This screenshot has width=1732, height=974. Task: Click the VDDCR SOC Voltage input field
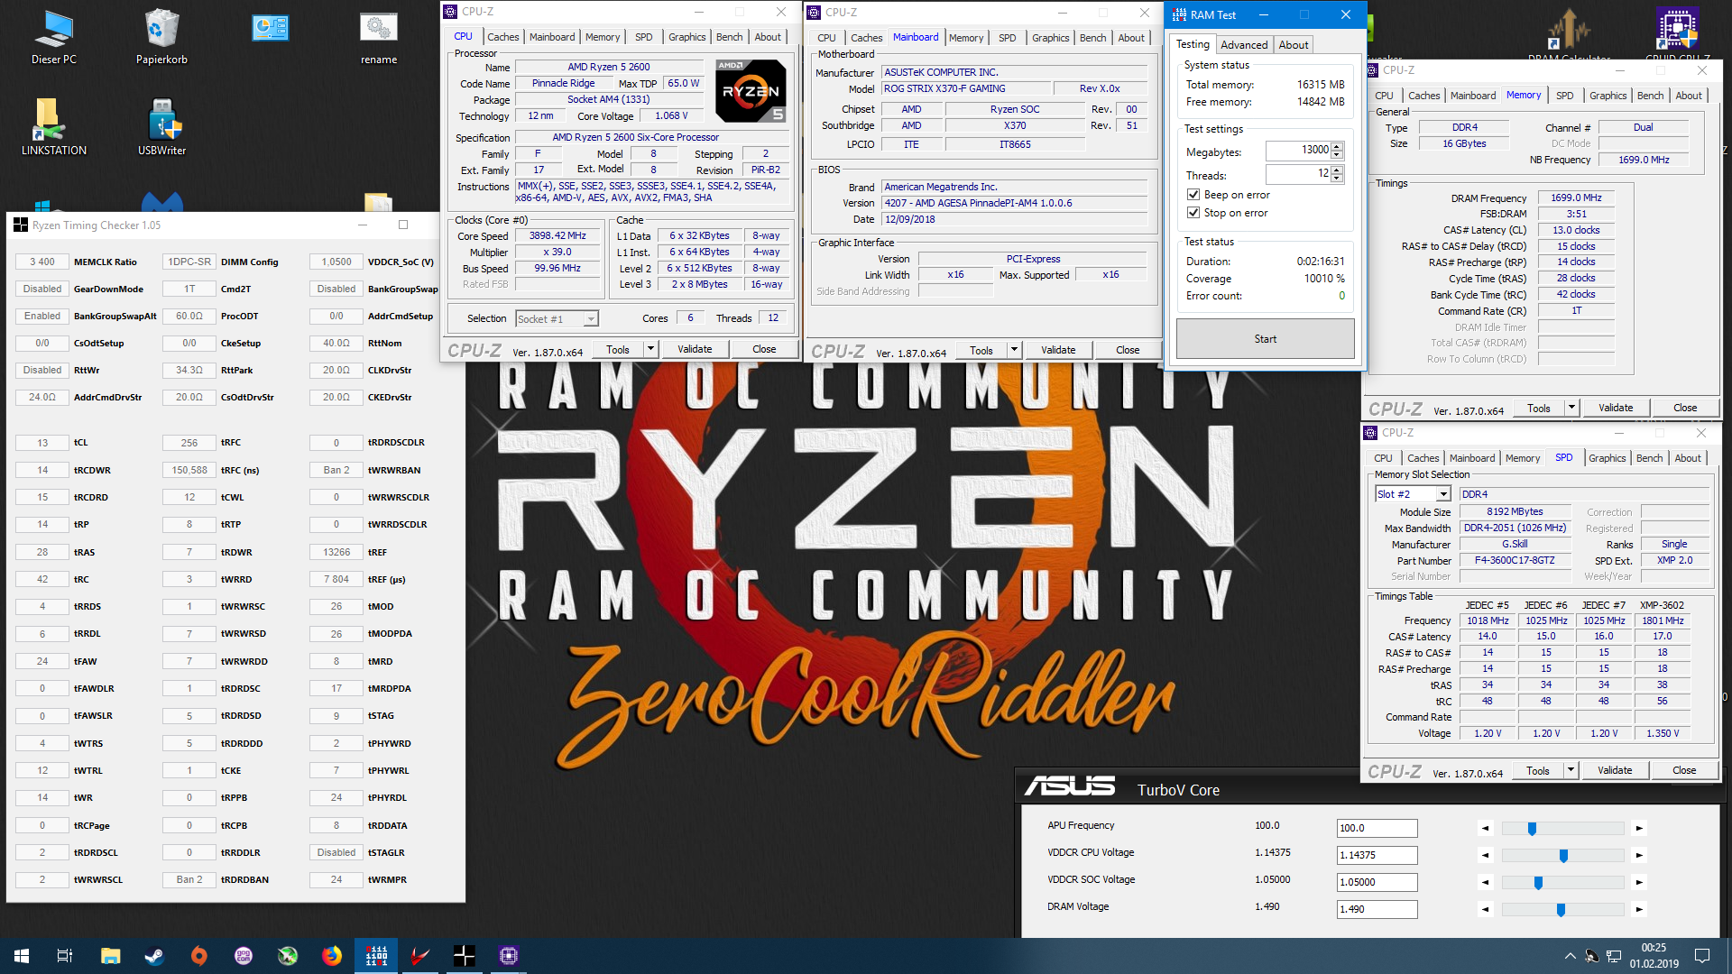[1377, 882]
